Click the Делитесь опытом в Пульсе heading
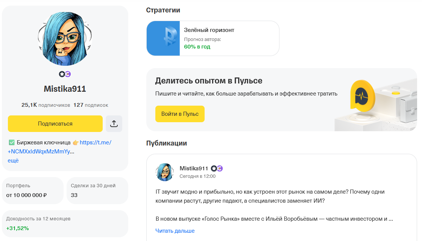 [x=209, y=81]
